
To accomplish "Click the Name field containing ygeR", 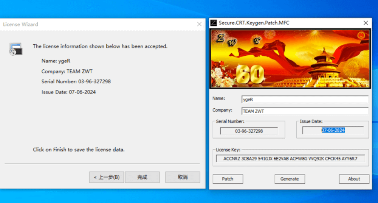I will tap(305, 99).
